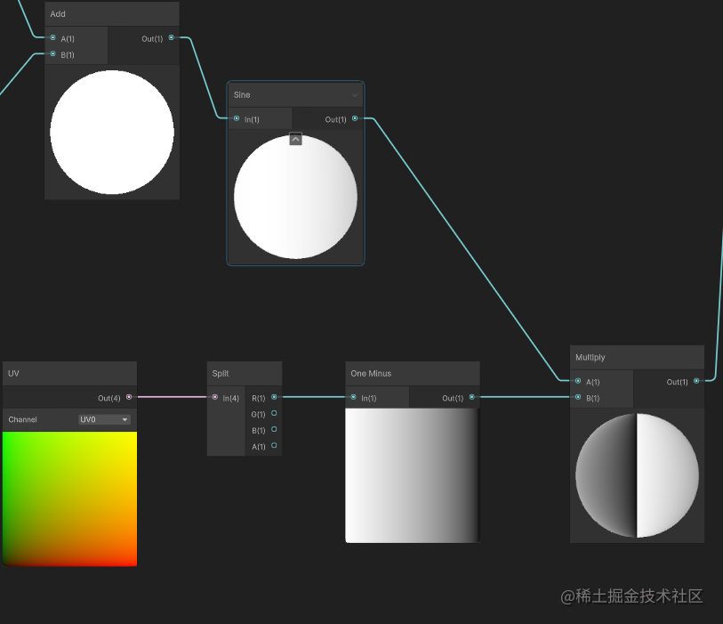Image resolution: width=723 pixels, height=624 pixels.
Task: Click the One Minus In(1) input port
Action: 353,397
